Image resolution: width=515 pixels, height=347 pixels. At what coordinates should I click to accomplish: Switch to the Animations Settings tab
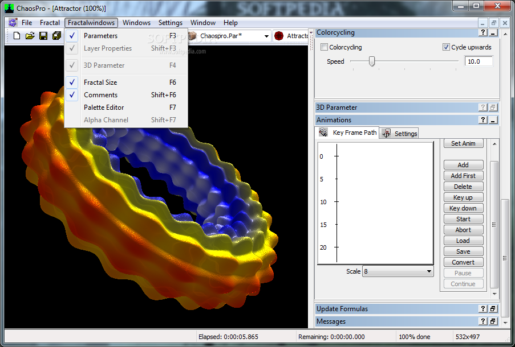coord(400,133)
